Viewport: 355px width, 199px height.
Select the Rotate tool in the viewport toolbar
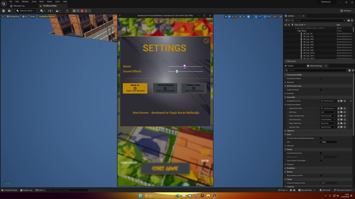pos(233,17)
